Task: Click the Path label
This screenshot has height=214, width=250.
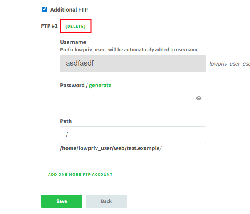Action: (x=66, y=121)
